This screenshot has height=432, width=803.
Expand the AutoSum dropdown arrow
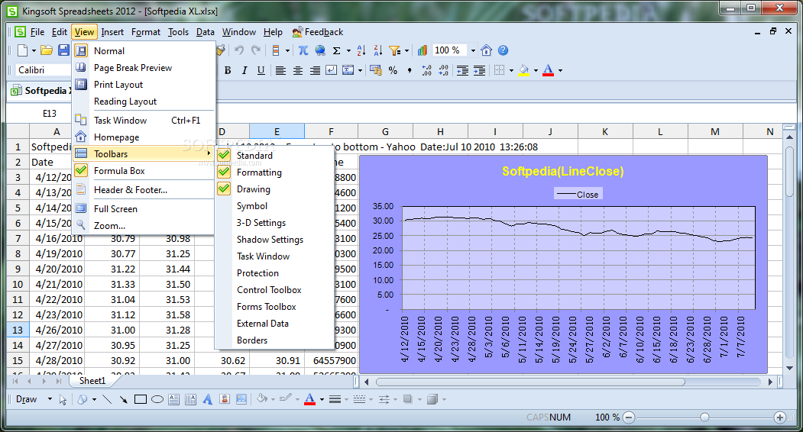click(348, 50)
